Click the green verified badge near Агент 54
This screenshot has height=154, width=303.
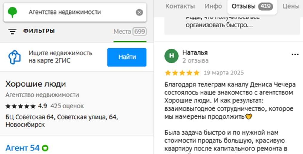tap(45, 148)
